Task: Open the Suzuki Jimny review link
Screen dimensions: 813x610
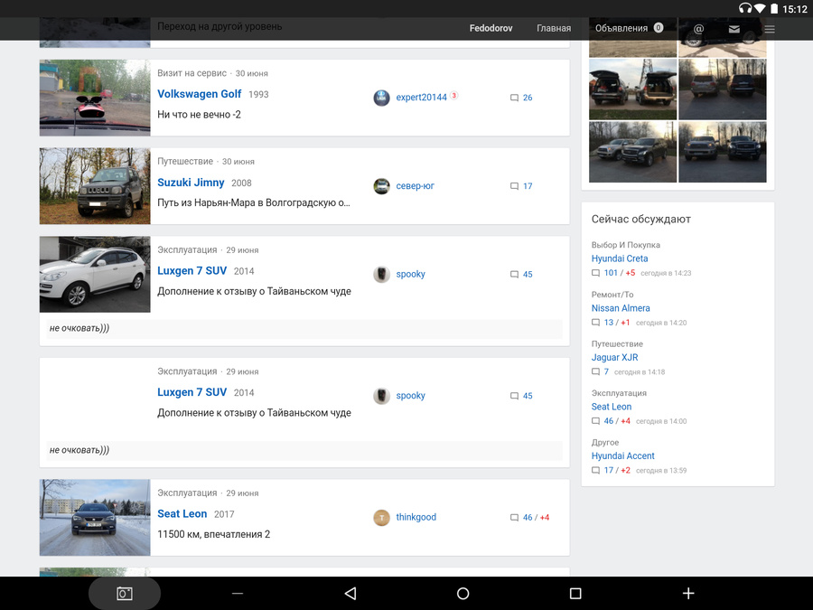Action: click(191, 183)
